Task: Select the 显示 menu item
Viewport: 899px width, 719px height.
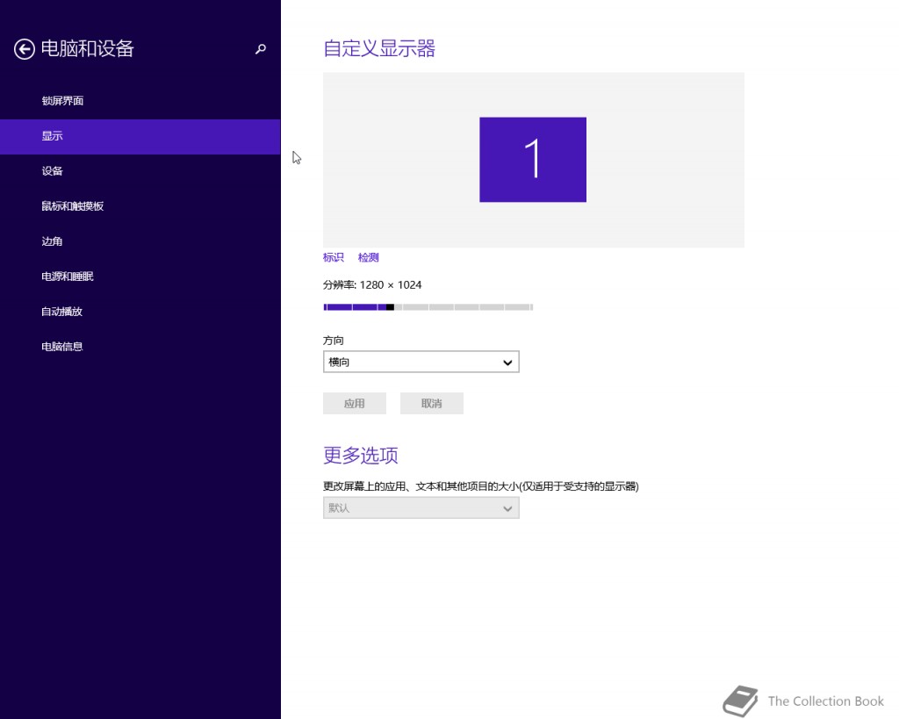Action: [x=140, y=136]
